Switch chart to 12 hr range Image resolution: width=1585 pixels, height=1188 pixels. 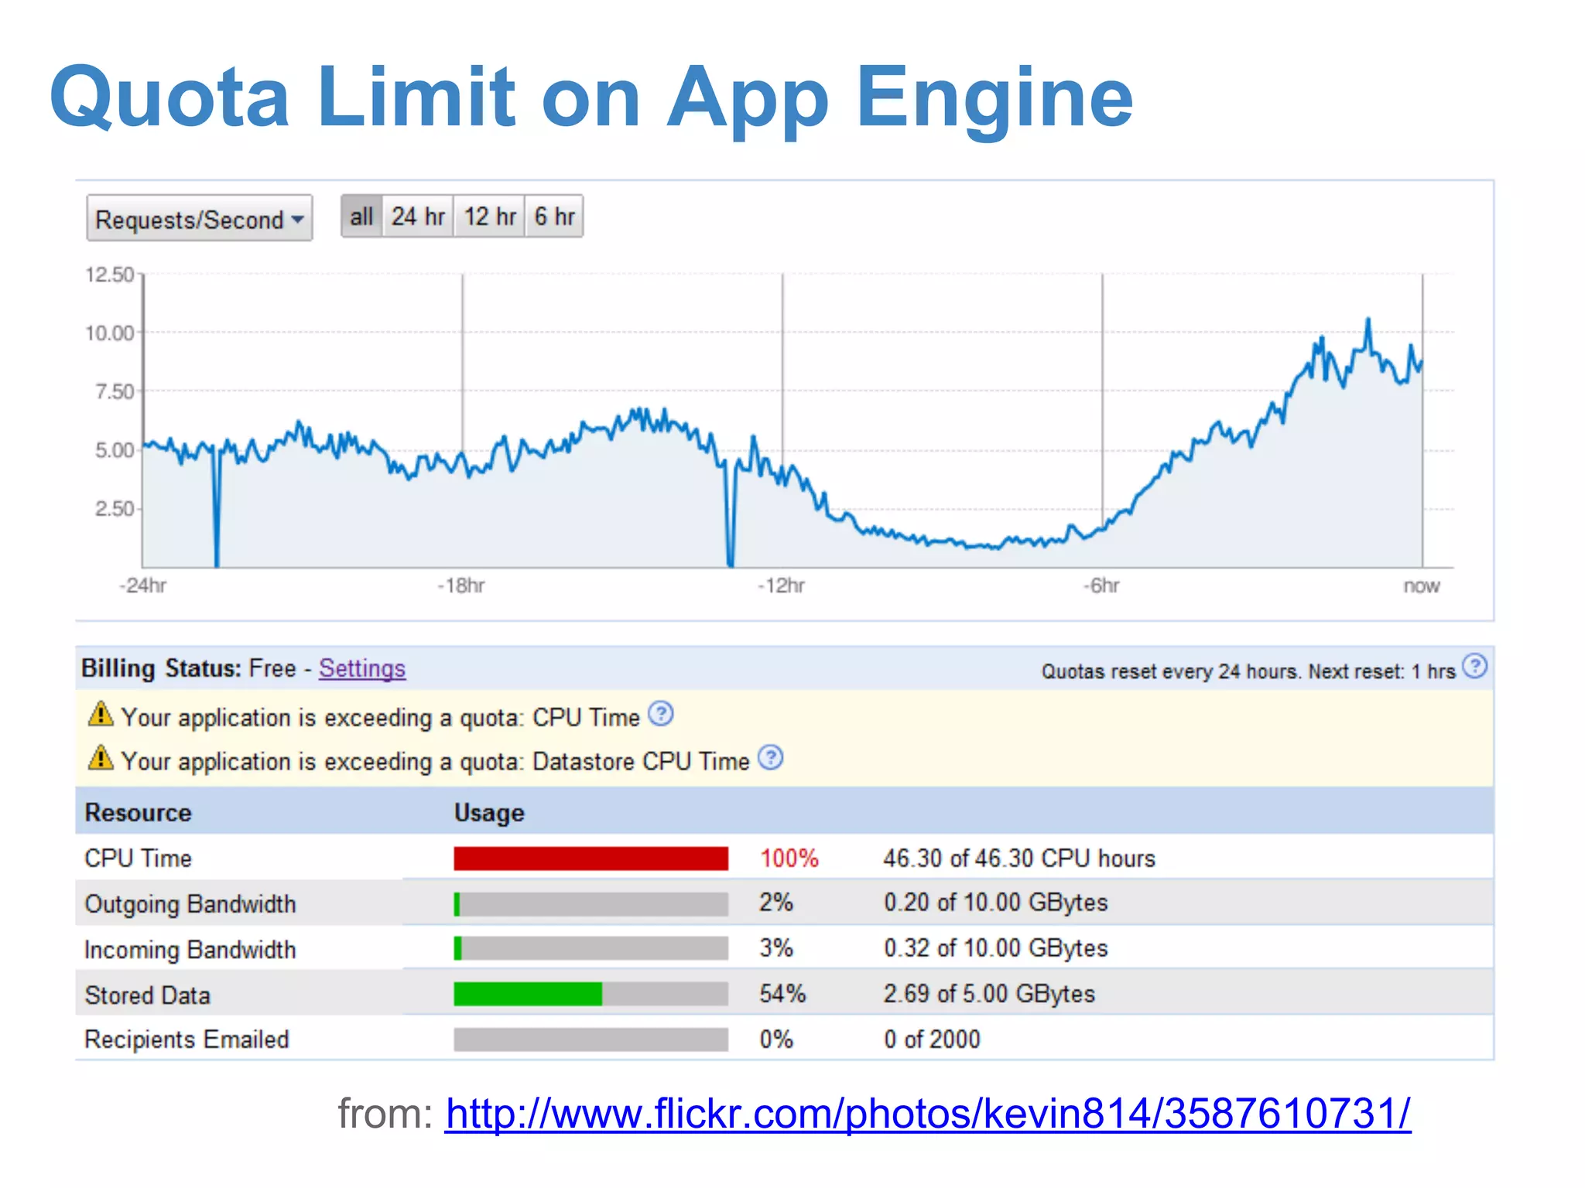click(490, 217)
